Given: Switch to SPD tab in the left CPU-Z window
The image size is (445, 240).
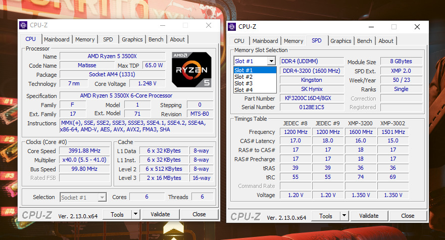Looking at the screenshot, I should [108, 39].
